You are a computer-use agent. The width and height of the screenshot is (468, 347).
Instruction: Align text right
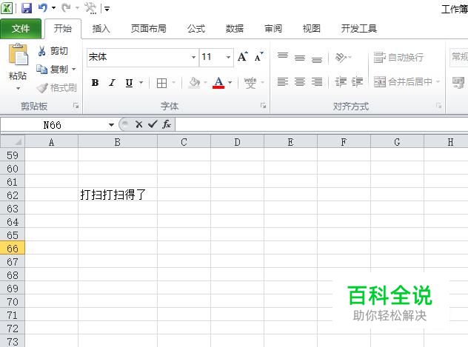[317, 81]
